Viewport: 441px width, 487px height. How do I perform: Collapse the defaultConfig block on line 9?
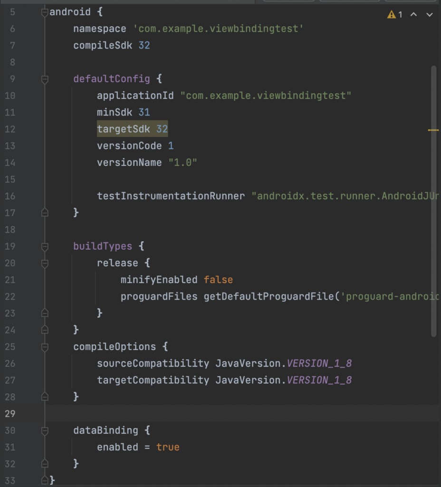coord(45,79)
